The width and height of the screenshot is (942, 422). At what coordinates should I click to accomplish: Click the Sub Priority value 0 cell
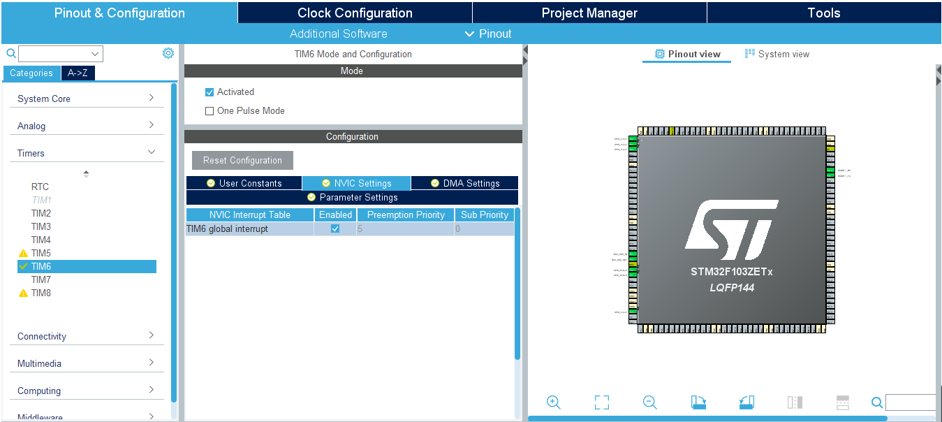[484, 228]
